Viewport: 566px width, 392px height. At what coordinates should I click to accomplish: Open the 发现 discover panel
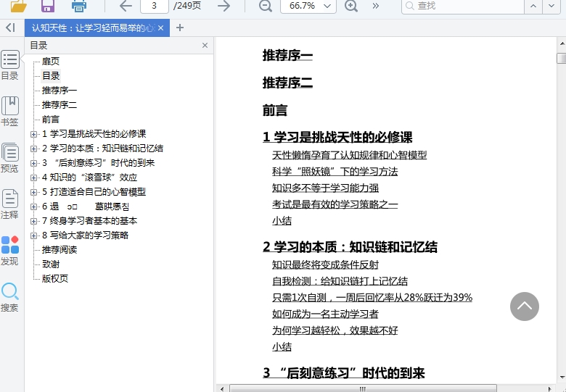pyautogui.click(x=9, y=251)
